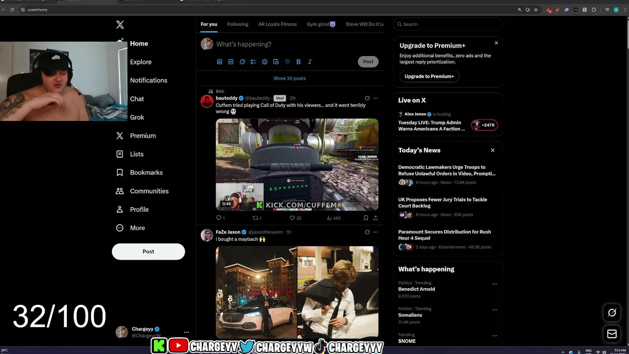Apply bold formatting in composer
629x354 pixels.
tap(298, 62)
